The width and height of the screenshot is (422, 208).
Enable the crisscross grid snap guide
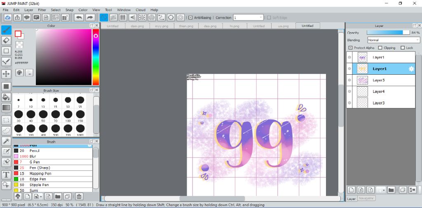[123, 17]
